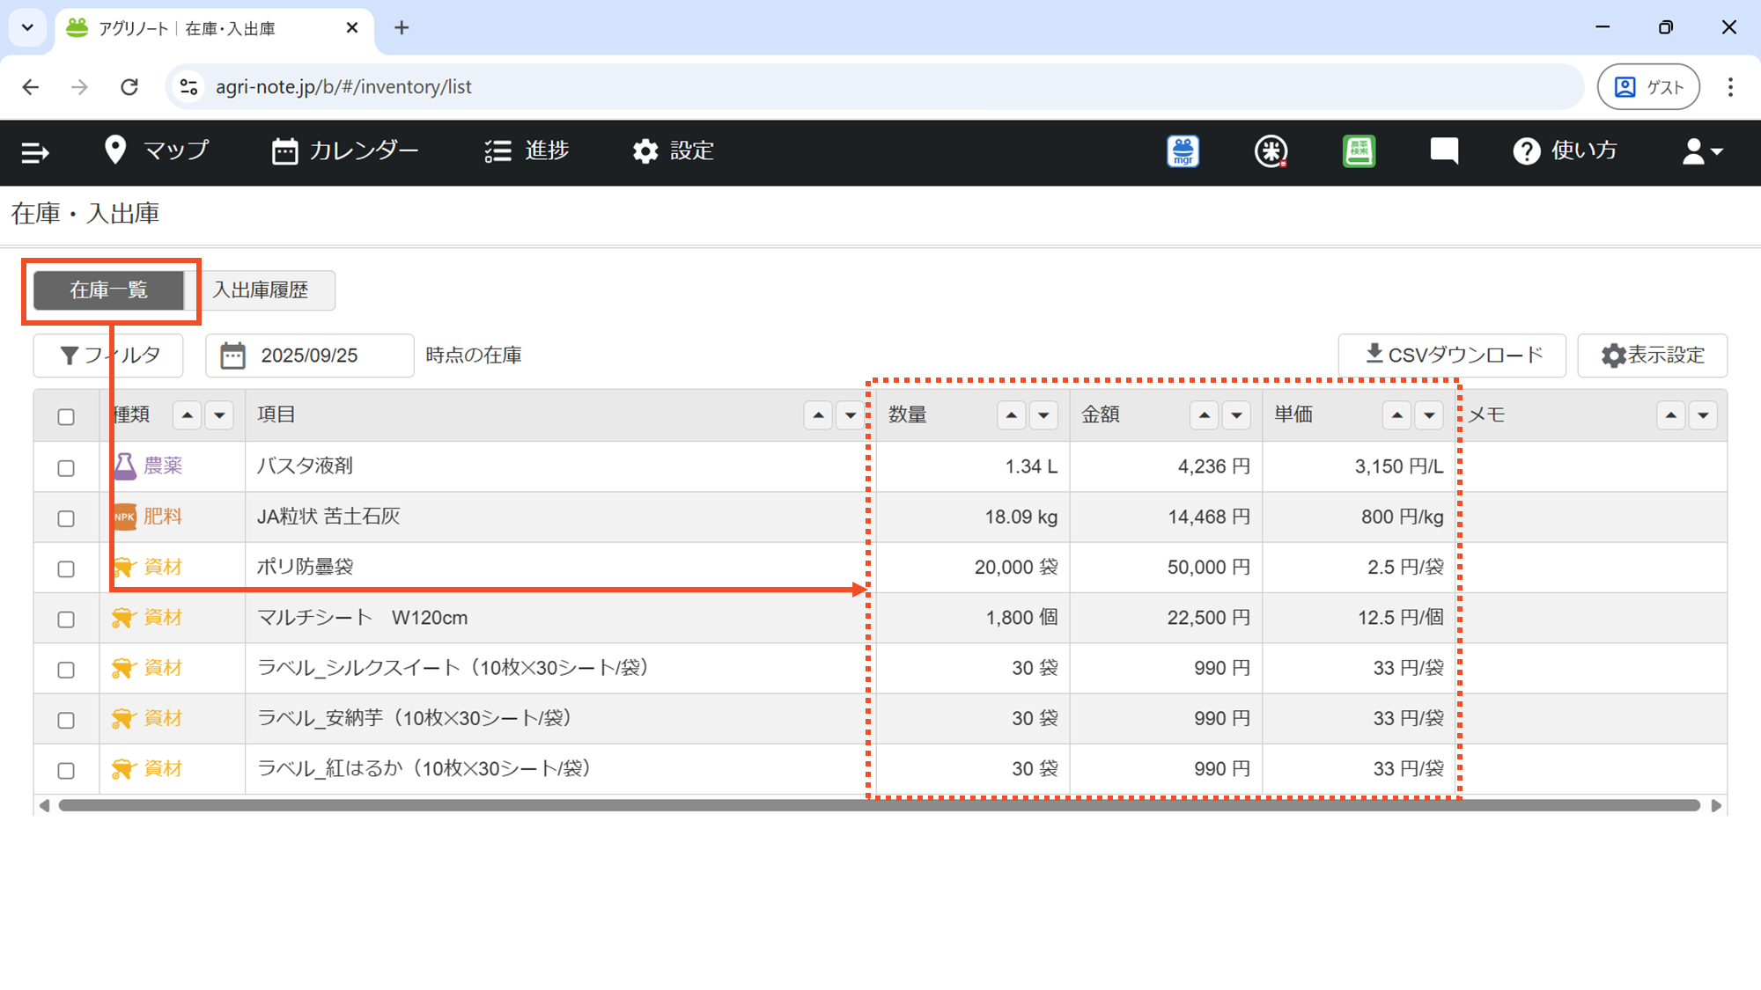This screenshot has width=1761, height=990.
Task: Open Settings (設定) in navbar
Action: point(673,150)
